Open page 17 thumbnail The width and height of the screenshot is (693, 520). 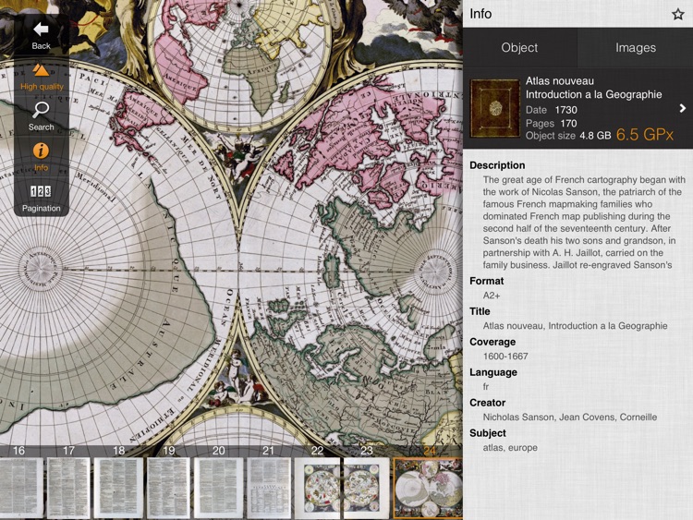click(x=68, y=488)
